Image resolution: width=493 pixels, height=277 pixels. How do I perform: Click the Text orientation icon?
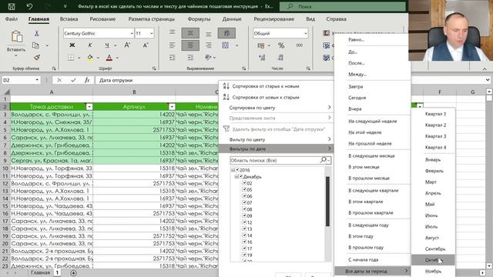[208, 58]
